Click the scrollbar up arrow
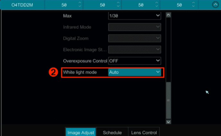 pyautogui.click(x=168, y=15)
